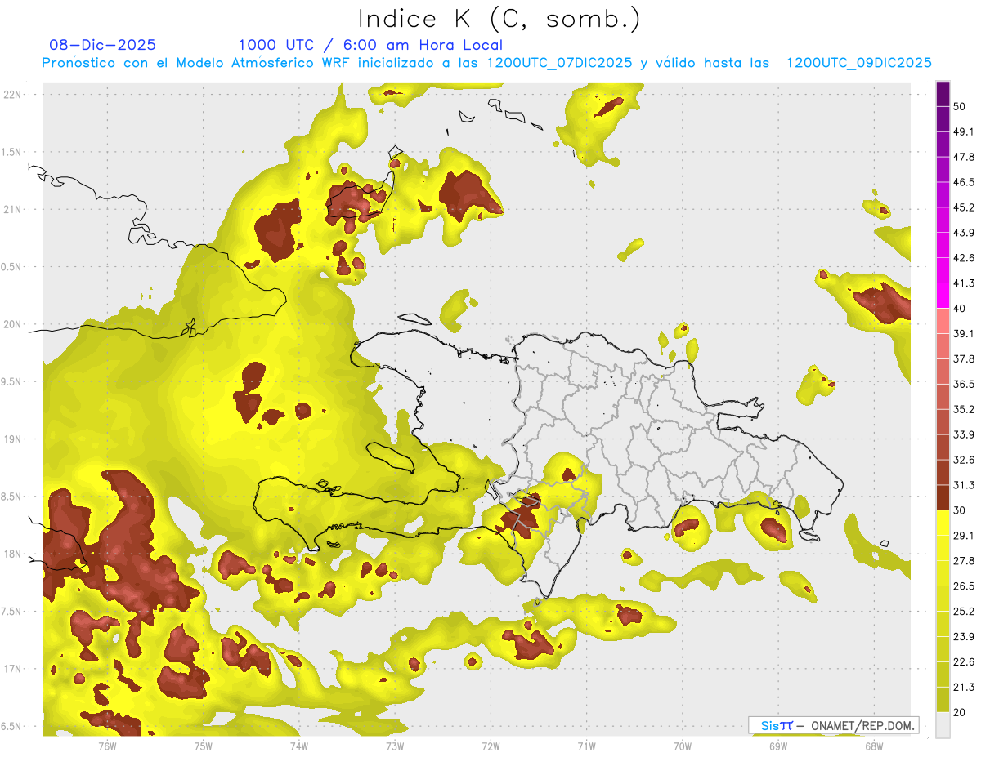The width and height of the screenshot is (981, 757).
Task: Click the "17N" latitude label
Action: 11,669
